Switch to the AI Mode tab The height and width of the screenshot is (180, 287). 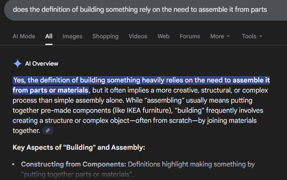[x=24, y=36]
